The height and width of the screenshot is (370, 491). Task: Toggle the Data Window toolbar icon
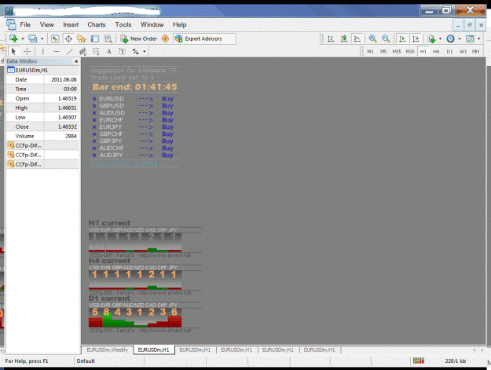(x=68, y=38)
